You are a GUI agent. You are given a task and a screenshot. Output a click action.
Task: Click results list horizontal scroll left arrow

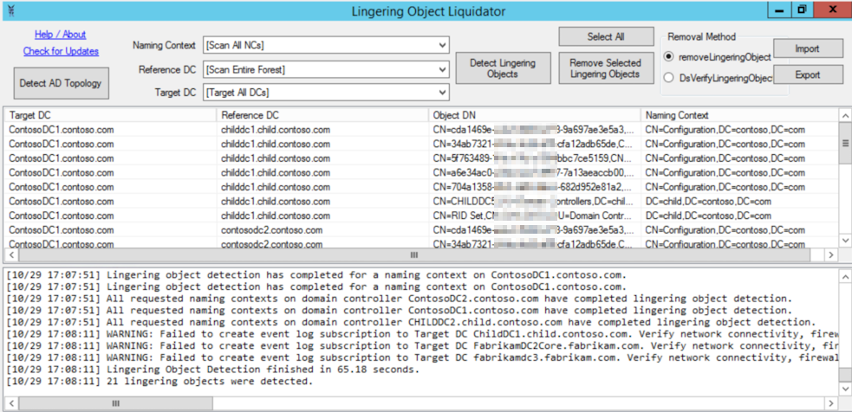pyautogui.click(x=11, y=254)
